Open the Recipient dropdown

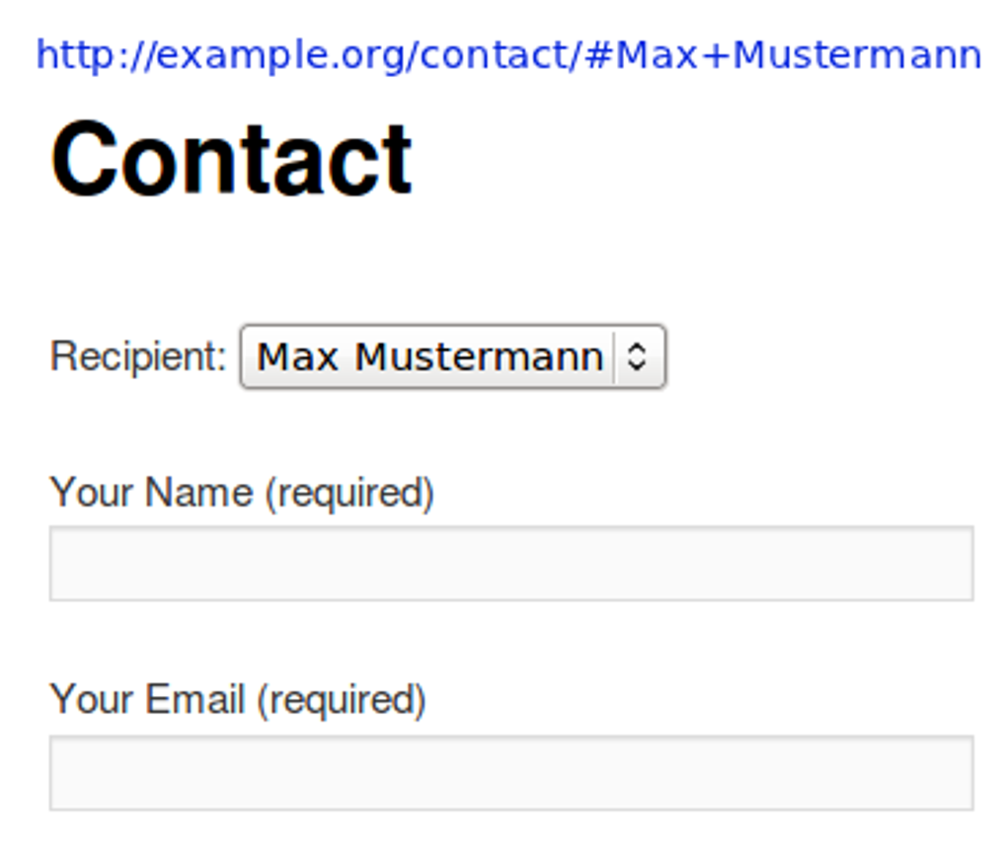[452, 356]
